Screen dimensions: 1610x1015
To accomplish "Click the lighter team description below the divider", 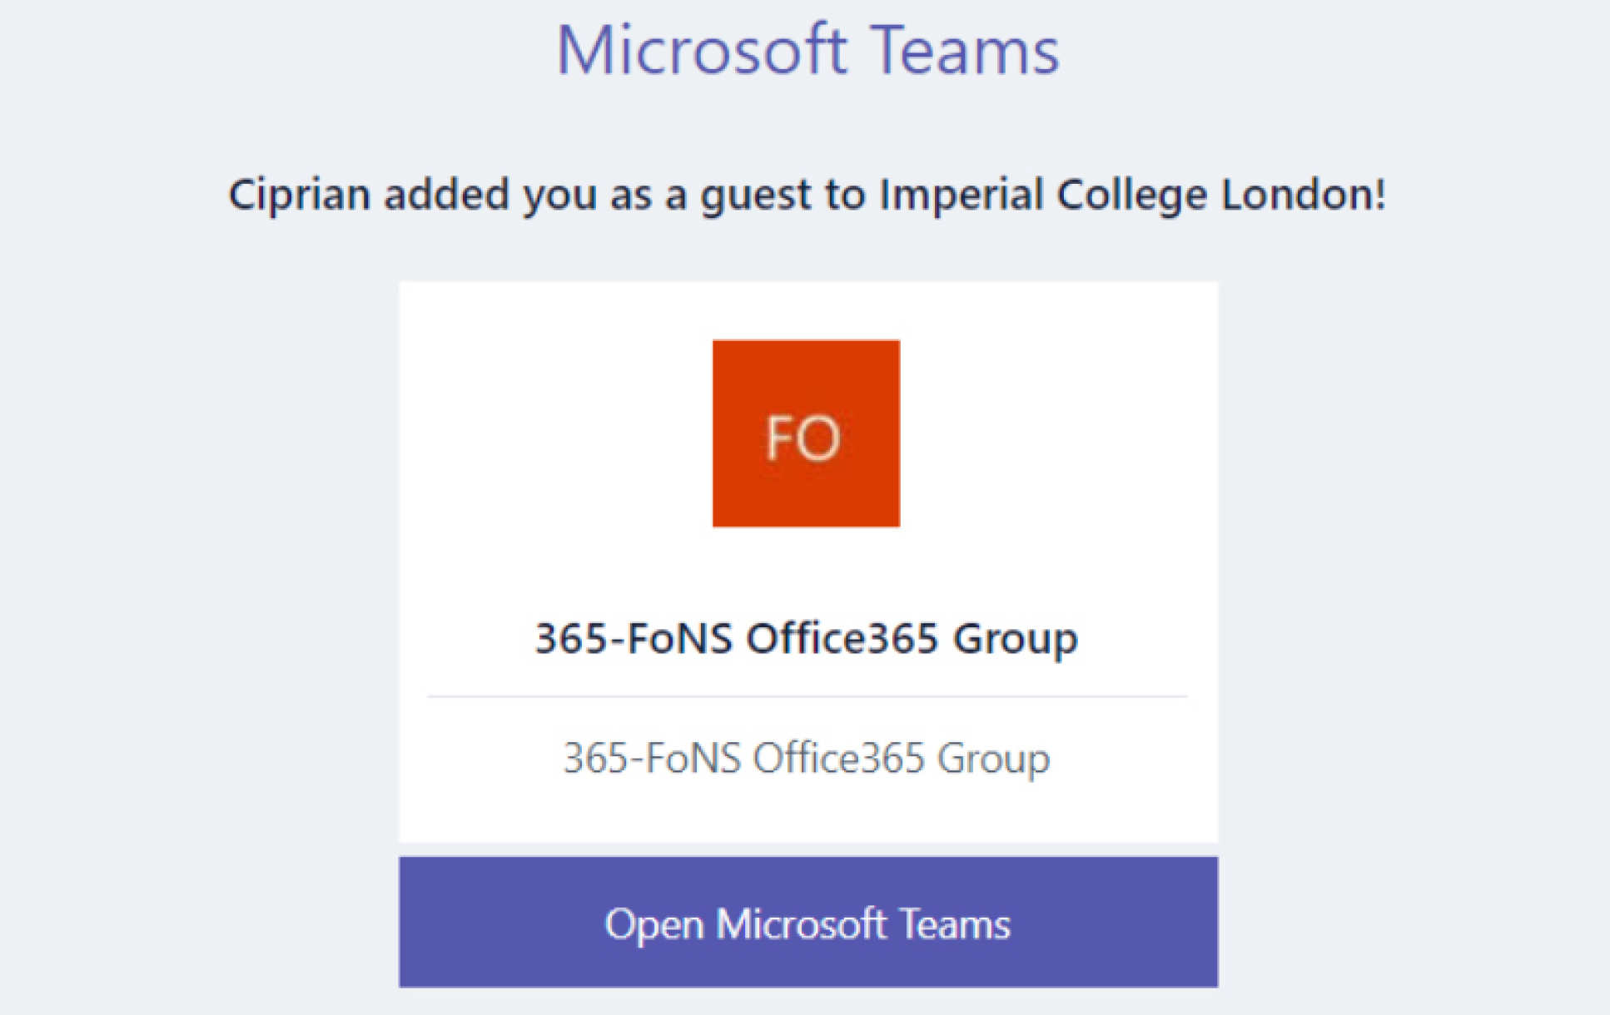I will click(806, 758).
